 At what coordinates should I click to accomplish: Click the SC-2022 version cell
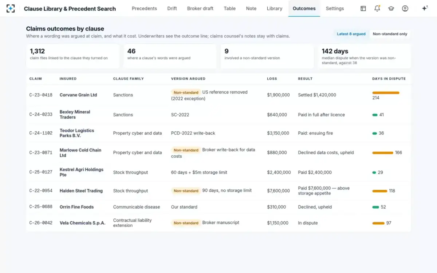(x=180, y=115)
